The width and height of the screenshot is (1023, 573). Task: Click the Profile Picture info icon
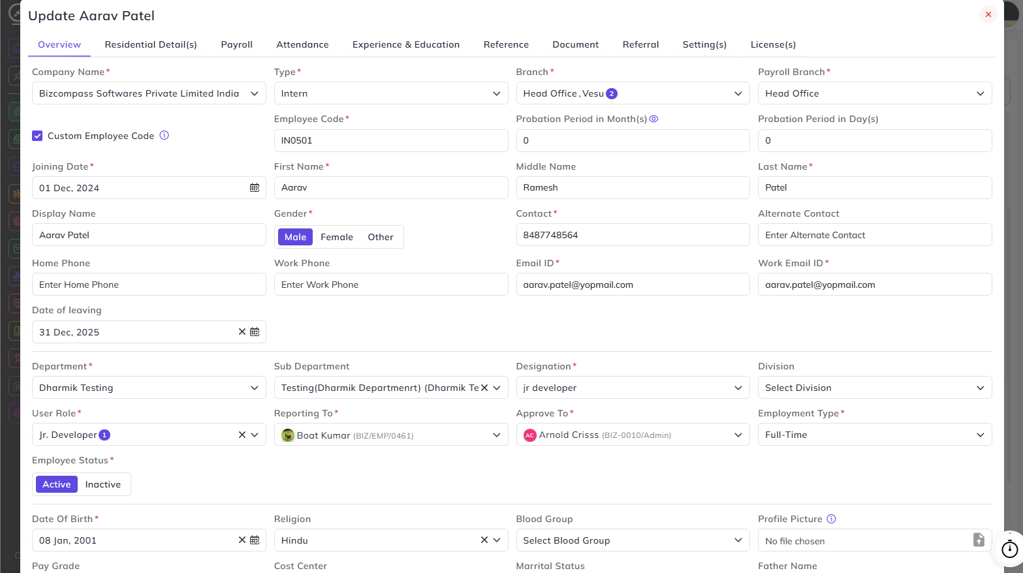[831, 519]
